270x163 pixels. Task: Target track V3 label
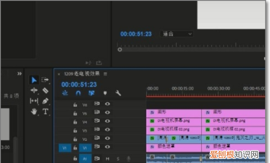(x=85, y=131)
